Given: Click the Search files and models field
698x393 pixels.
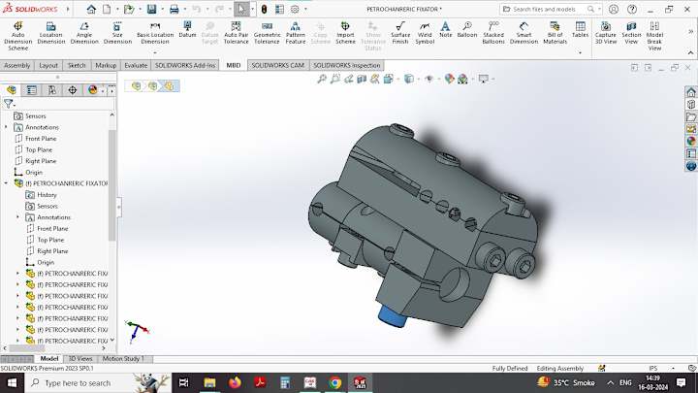Looking at the screenshot, I should click(551, 9).
